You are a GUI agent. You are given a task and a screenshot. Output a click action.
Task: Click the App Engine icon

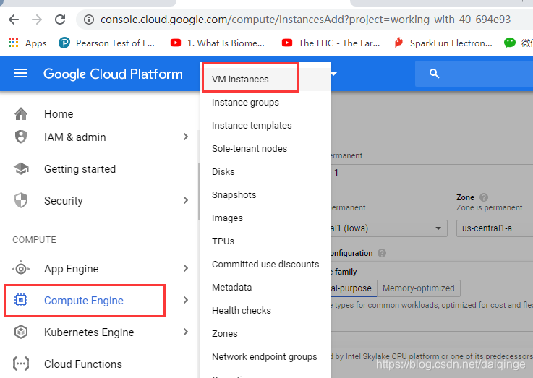(21, 269)
